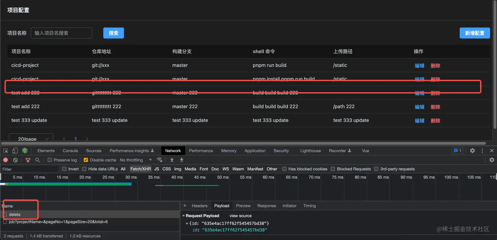Open the Memory panel tab
The image size is (497, 240).
pyautogui.click(x=229, y=151)
